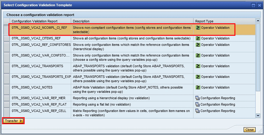Viewport: 264px width, 135px height.
Task: Click the Report Type column header
Action: [224, 21]
